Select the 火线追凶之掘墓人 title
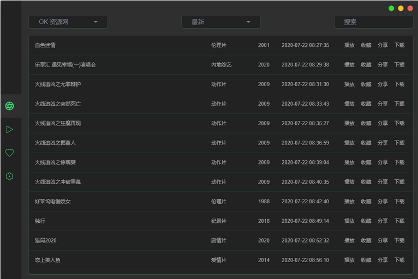418x279 pixels. (55, 143)
